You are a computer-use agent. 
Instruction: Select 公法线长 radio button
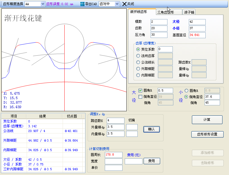click(138, 62)
